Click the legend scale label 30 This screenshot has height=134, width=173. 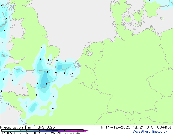(59, 133)
